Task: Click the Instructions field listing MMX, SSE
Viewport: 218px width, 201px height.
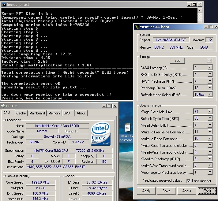Action: click(x=69, y=167)
